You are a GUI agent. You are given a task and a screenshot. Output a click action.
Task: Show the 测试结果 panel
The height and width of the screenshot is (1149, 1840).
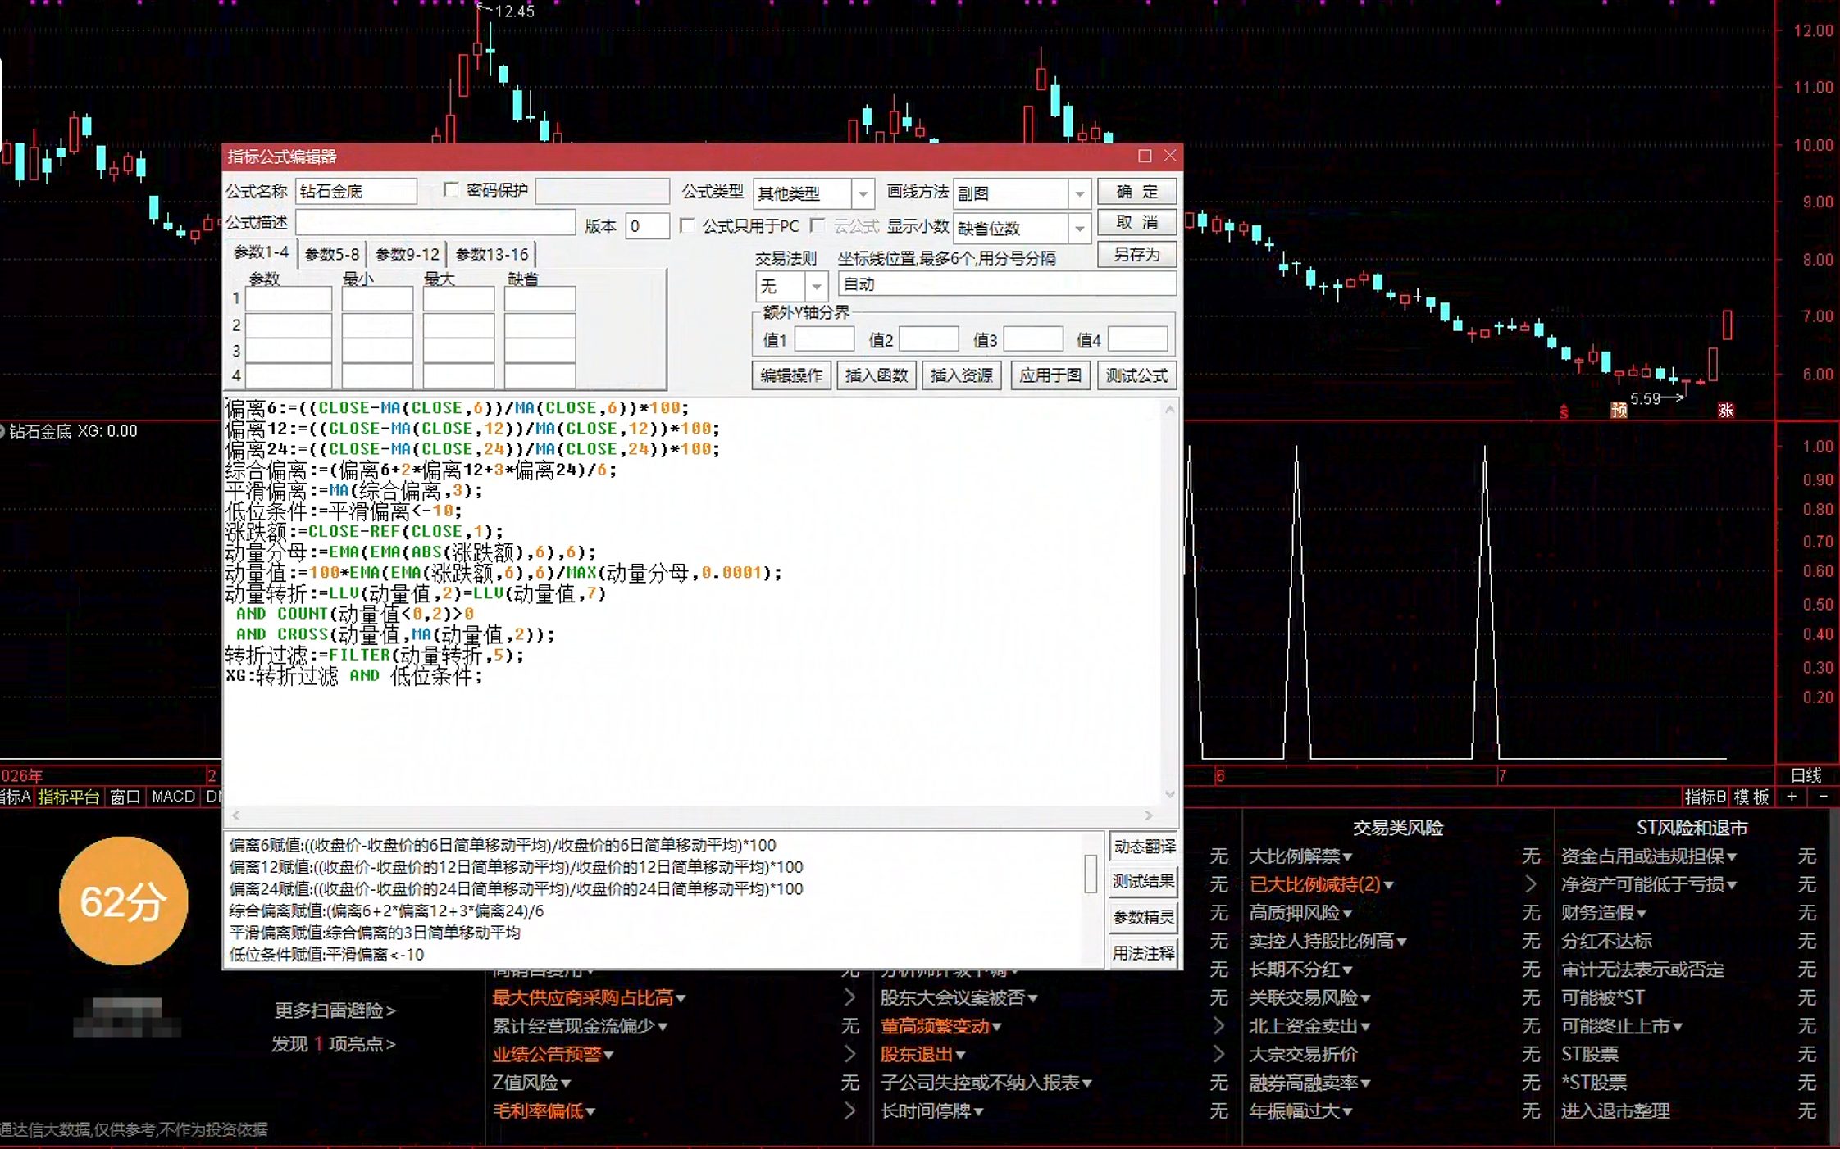[x=1144, y=882]
